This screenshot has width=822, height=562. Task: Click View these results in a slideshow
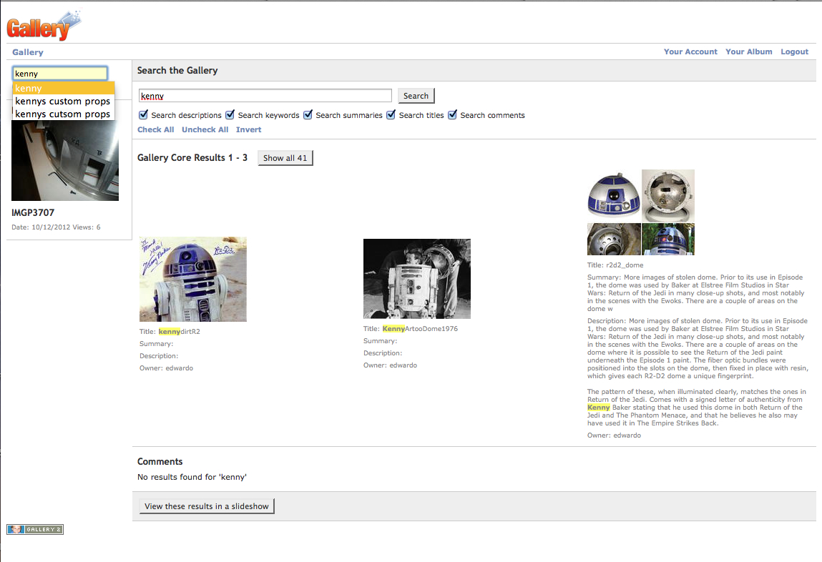point(207,506)
